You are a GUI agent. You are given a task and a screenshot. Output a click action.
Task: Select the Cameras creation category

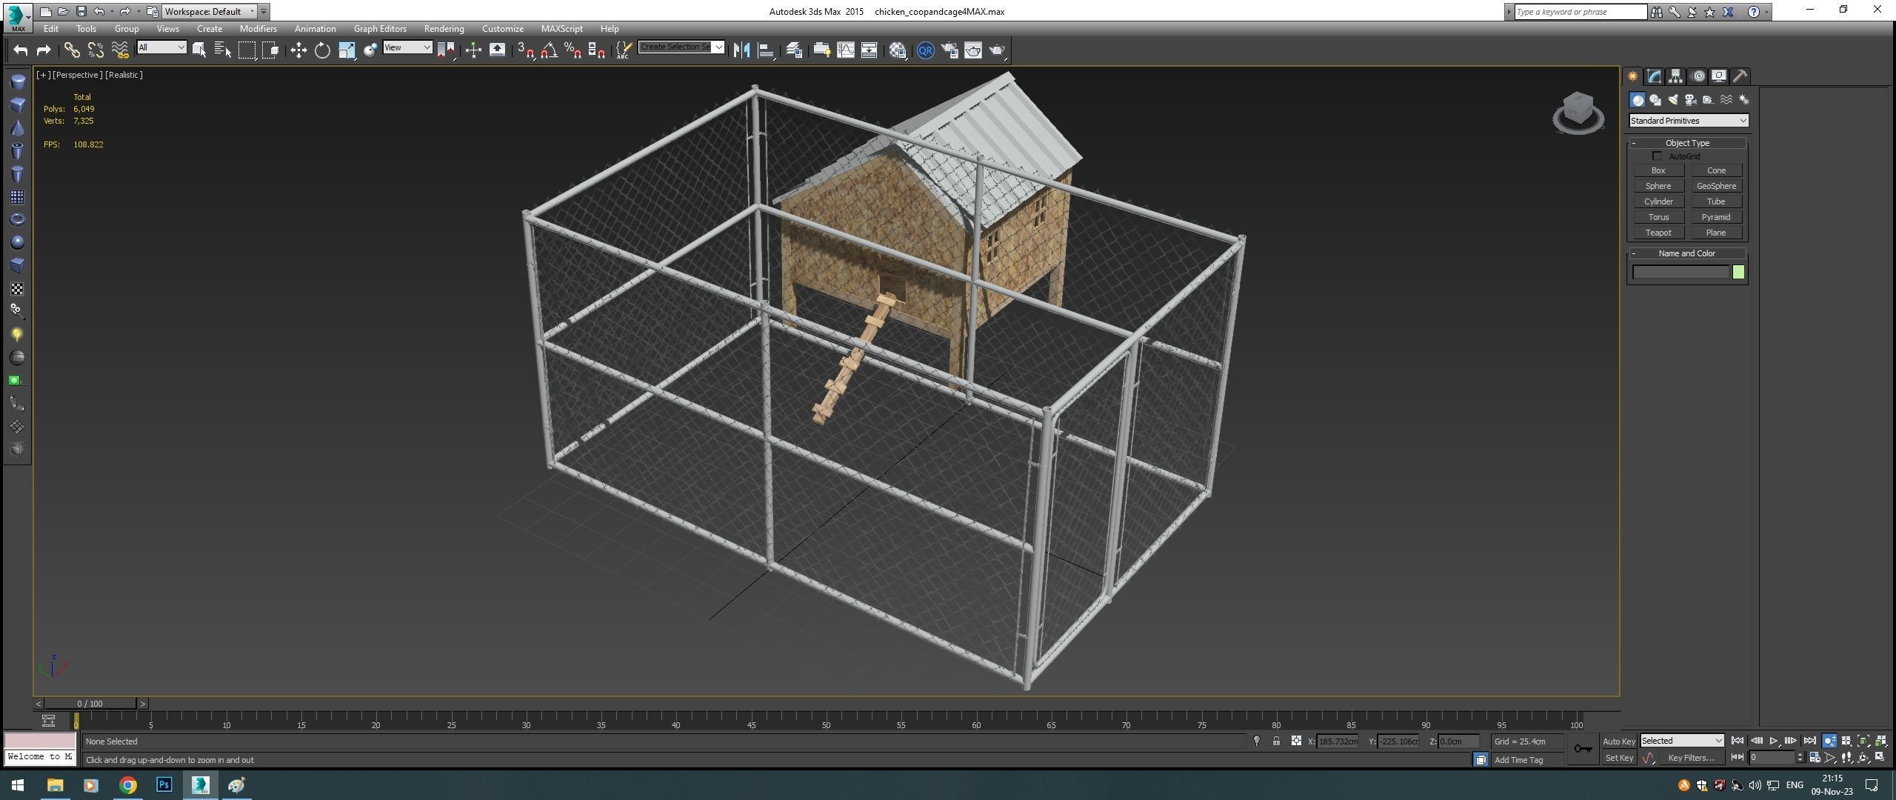1691,100
